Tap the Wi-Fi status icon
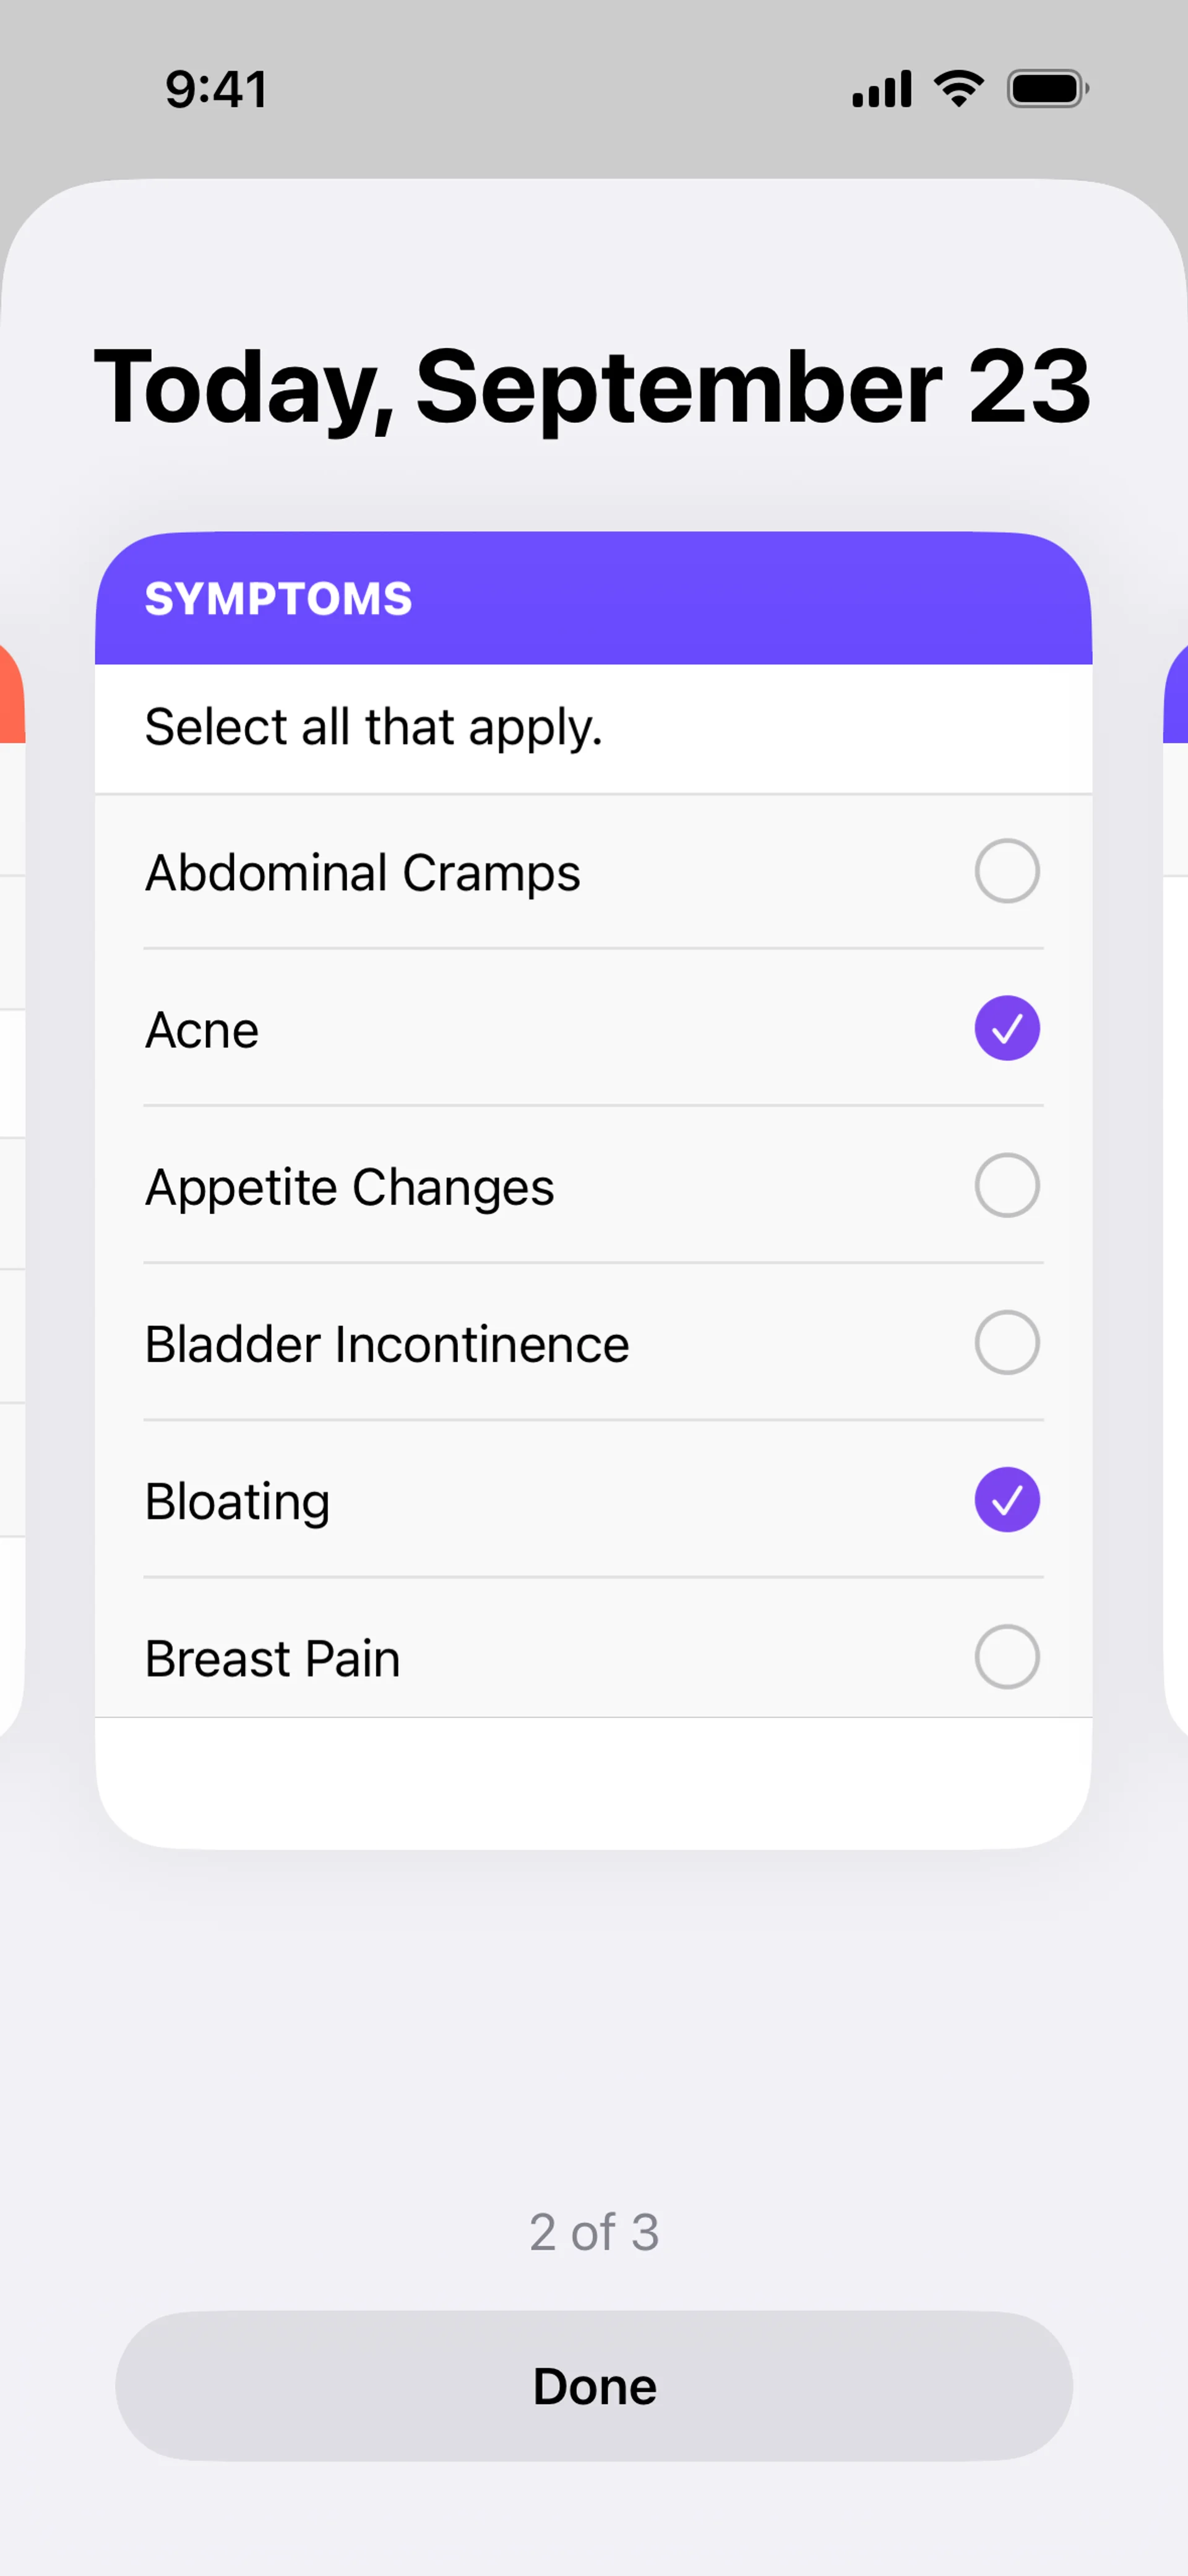 point(959,89)
